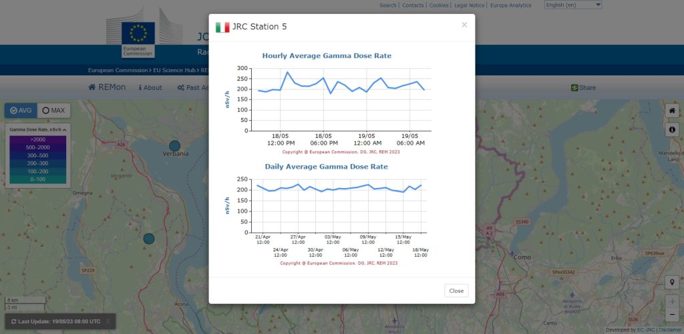
Task: Click the Como label on the map
Action: 522,257
